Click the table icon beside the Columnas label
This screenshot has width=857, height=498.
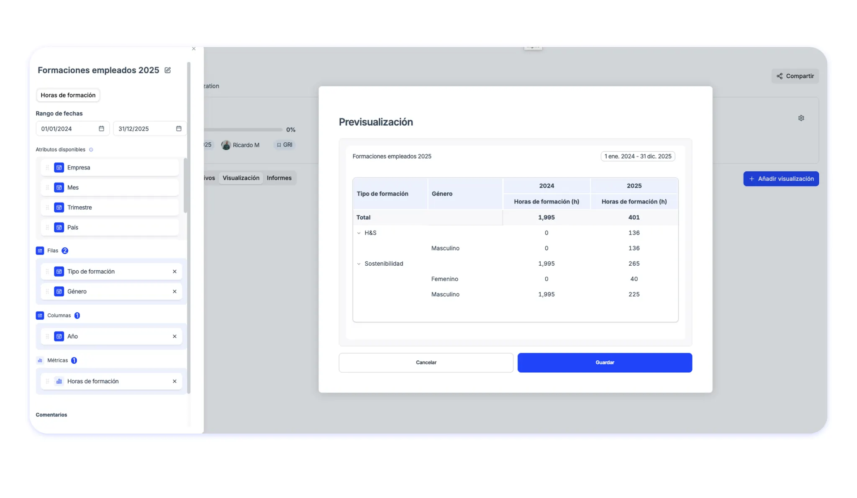tap(40, 315)
